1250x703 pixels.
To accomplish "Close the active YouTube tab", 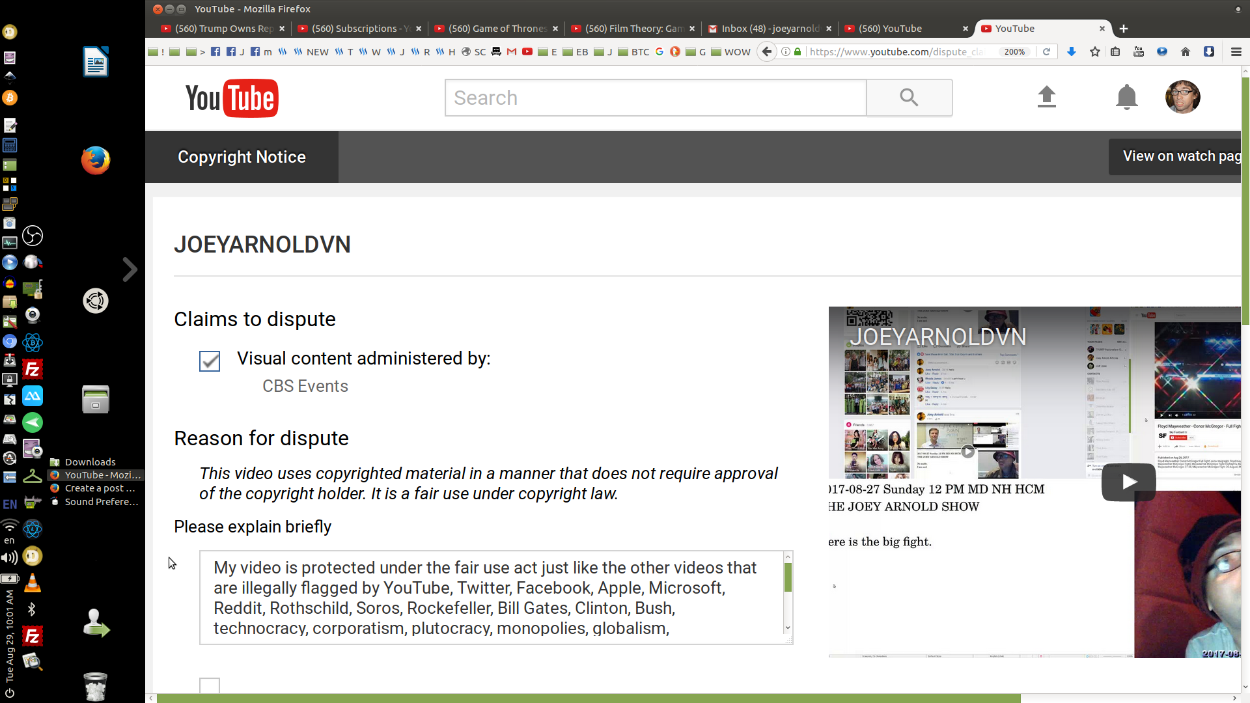I will (x=1102, y=29).
